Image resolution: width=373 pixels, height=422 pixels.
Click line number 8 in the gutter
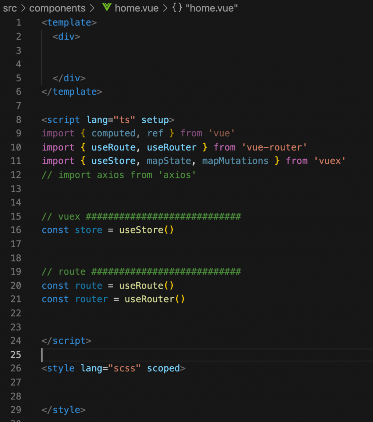click(x=19, y=120)
